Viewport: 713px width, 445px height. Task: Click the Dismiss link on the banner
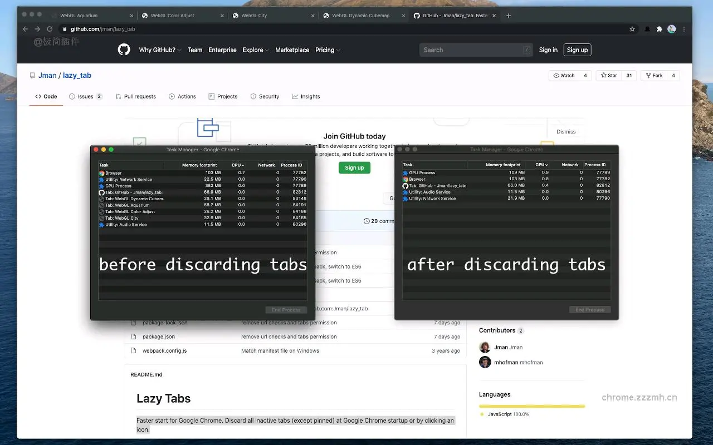coord(566,131)
